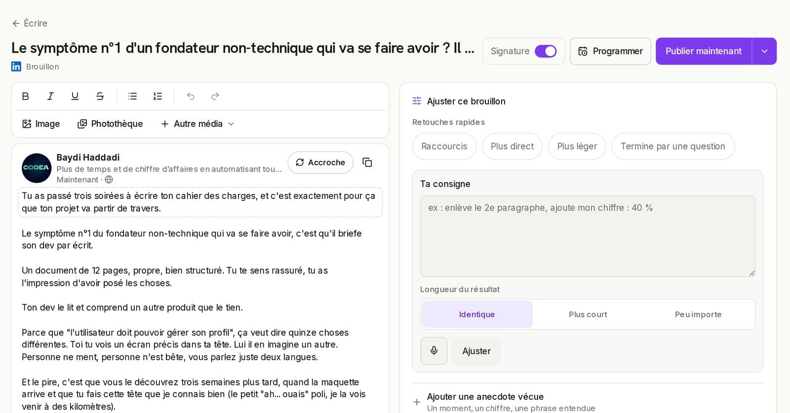Apply the Plus léger quick edit
Screen dimensions: 790x413
pyautogui.click(x=577, y=146)
